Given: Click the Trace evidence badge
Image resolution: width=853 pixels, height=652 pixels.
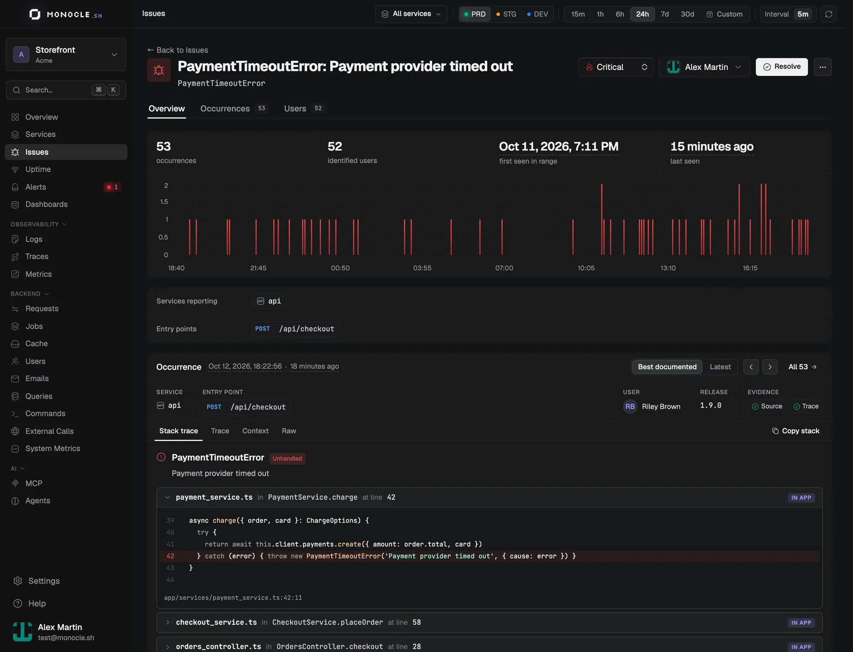Looking at the screenshot, I should pyautogui.click(x=806, y=406).
